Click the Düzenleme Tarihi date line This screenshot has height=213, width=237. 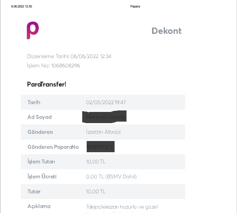click(69, 56)
